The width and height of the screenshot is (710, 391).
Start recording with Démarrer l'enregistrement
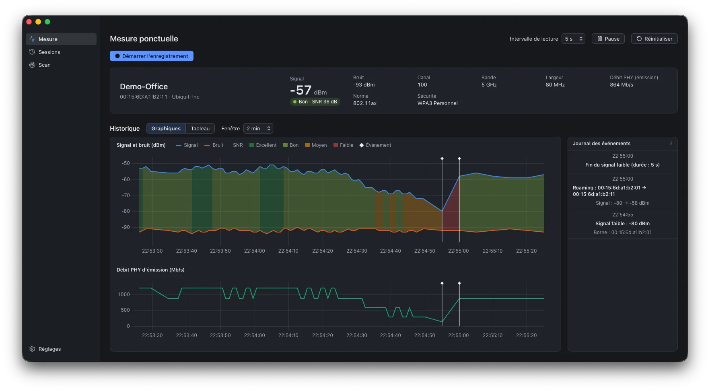[152, 56]
